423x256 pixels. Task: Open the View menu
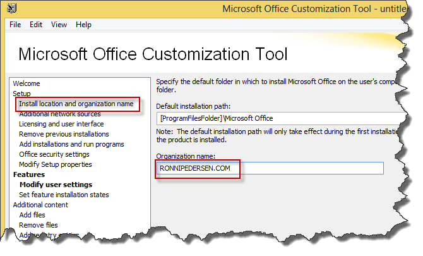tap(59, 25)
